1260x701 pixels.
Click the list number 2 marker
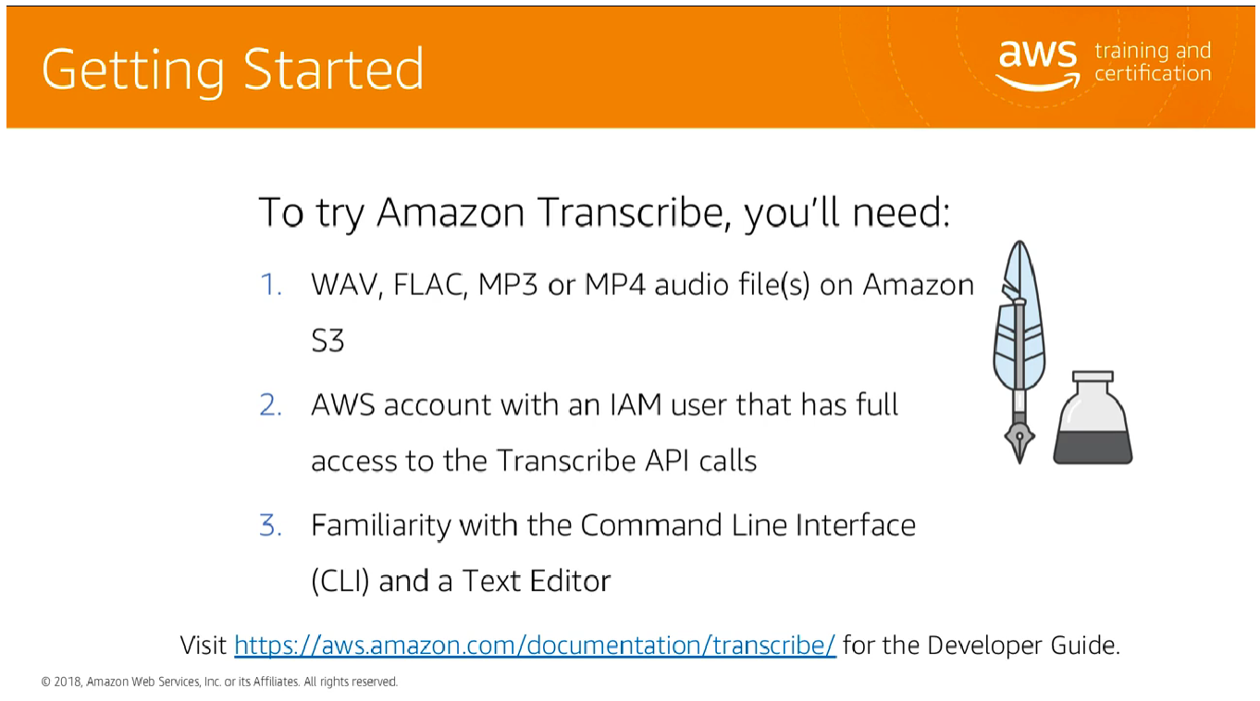click(x=271, y=405)
